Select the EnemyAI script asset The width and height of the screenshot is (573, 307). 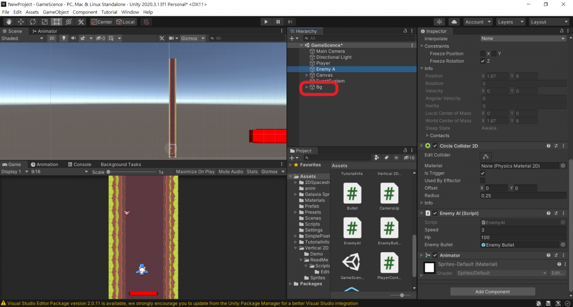point(353,231)
